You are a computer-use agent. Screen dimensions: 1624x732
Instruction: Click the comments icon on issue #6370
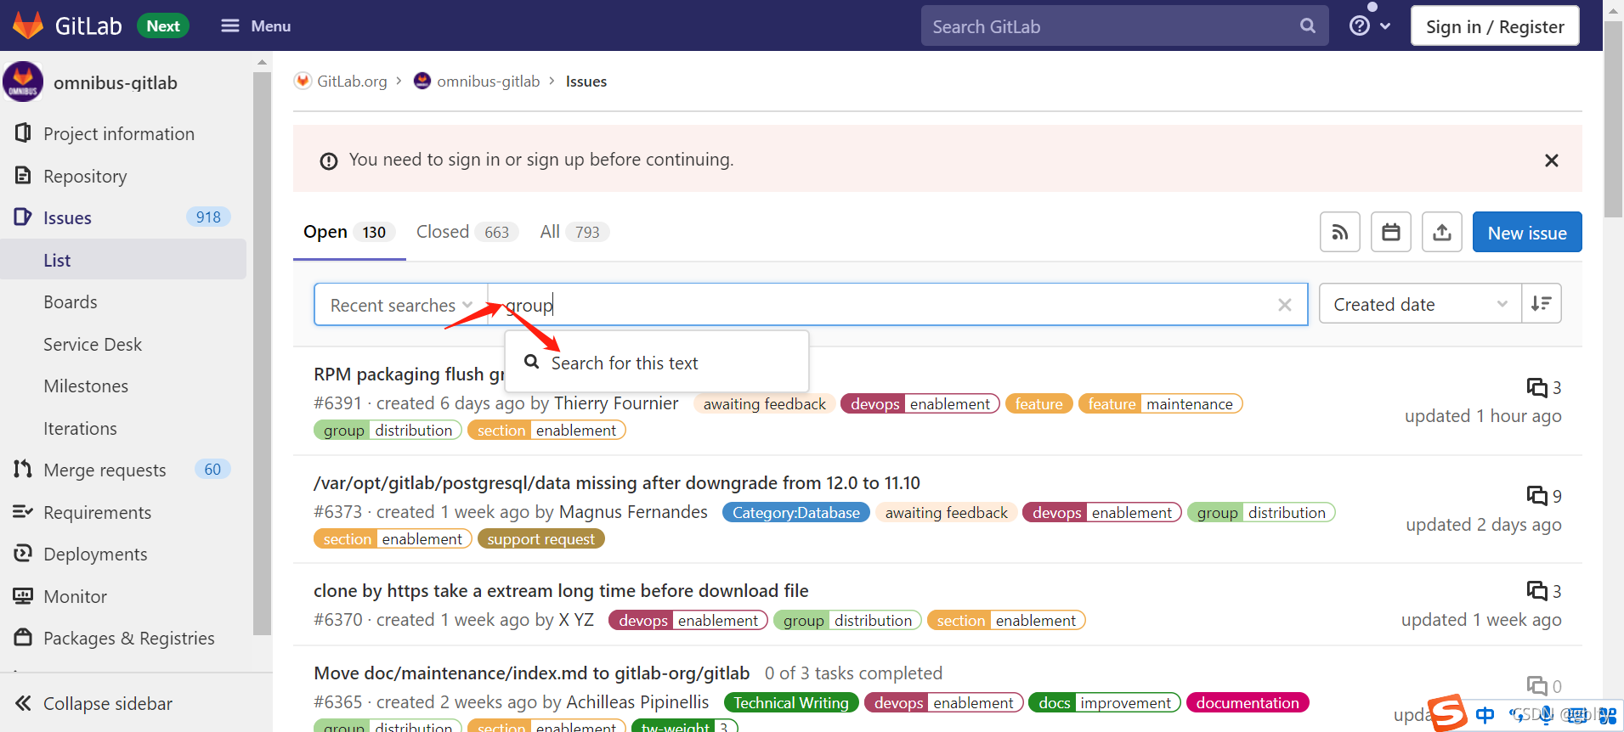click(1536, 590)
